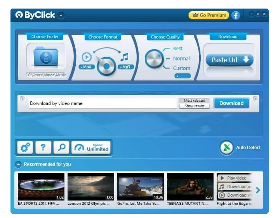Open settings with the gears icon
The height and width of the screenshot is (218, 278).
[x=25, y=147]
